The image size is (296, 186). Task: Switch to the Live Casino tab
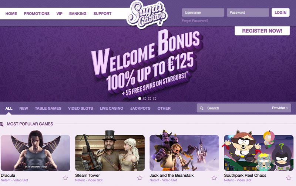[111, 108]
